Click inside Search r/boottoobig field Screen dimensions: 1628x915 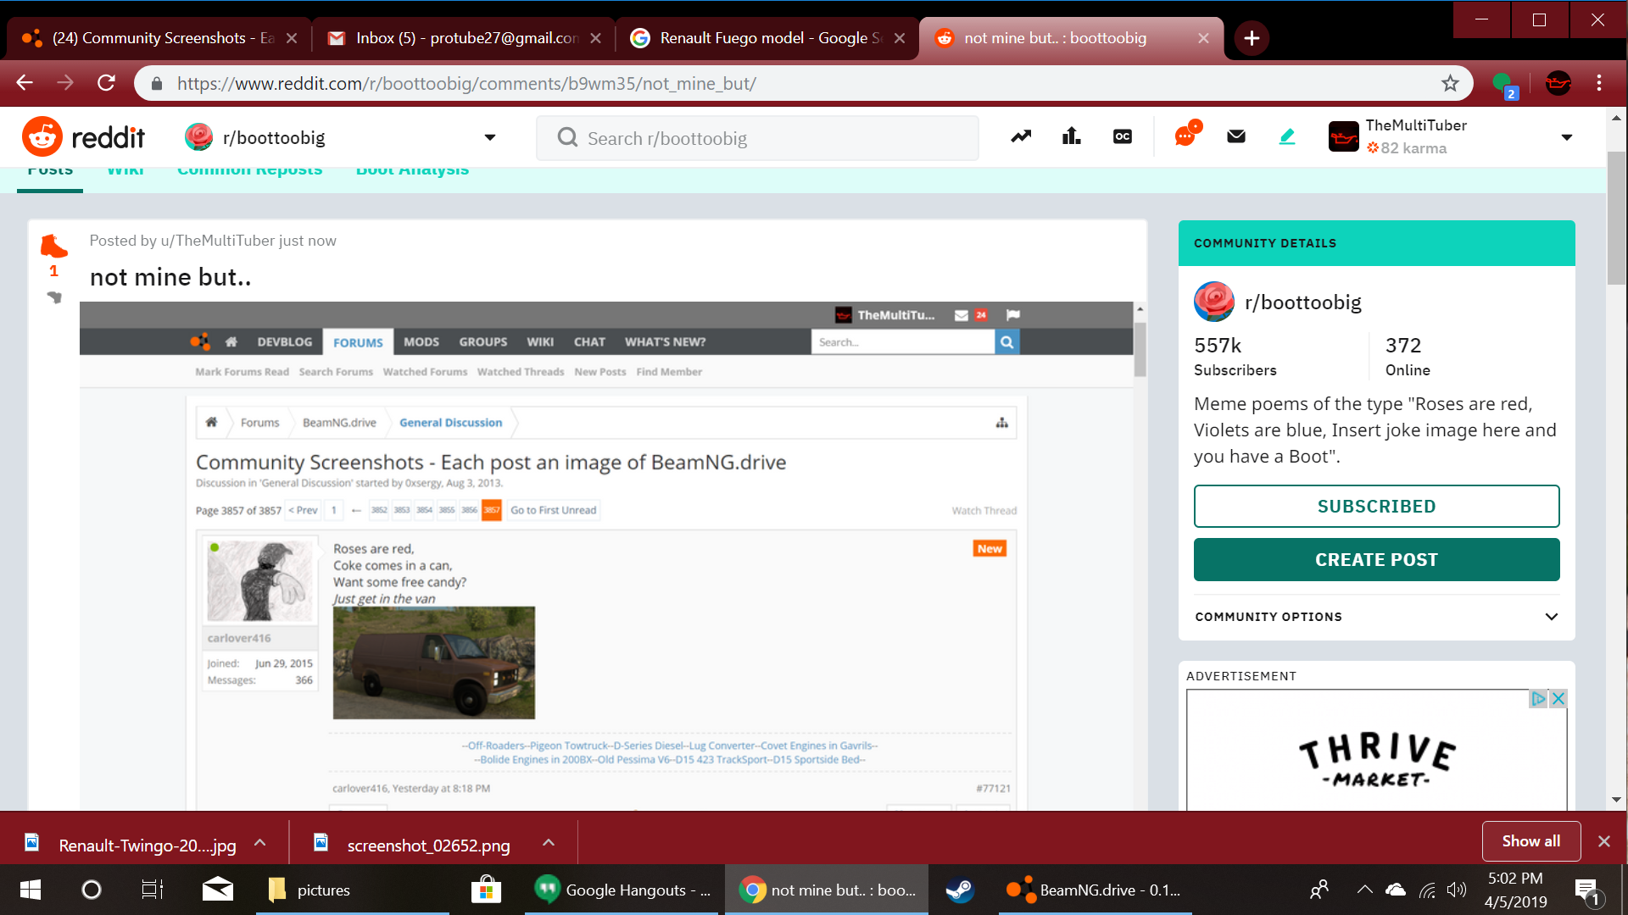757,138
